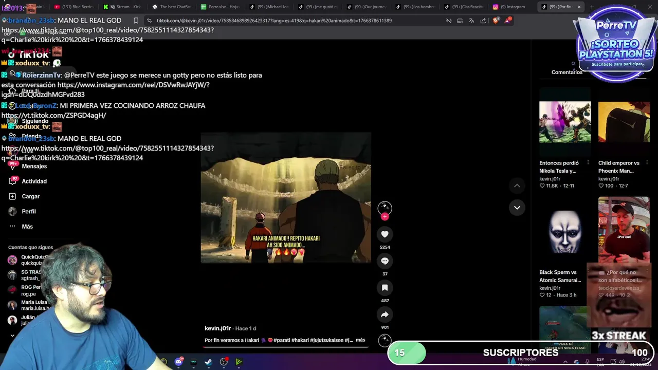This screenshot has height=370, width=658.
Task: Open Discord from the taskbar
Action: pyautogui.click(x=178, y=362)
